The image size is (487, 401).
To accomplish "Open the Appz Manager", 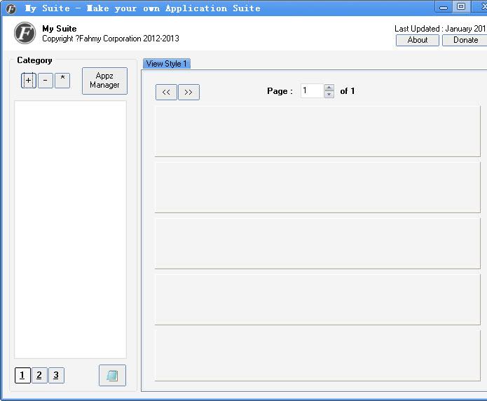I will pyautogui.click(x=104, y=81).
